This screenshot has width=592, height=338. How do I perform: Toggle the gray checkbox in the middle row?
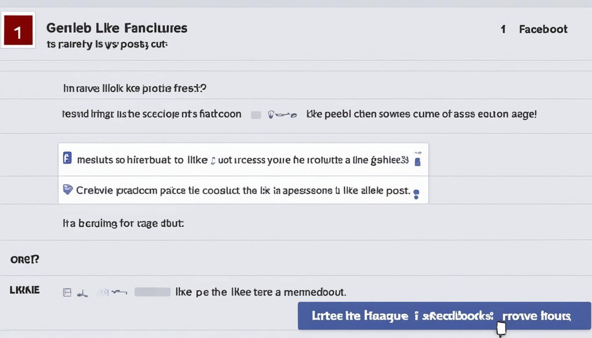click(x=256, y=114)
